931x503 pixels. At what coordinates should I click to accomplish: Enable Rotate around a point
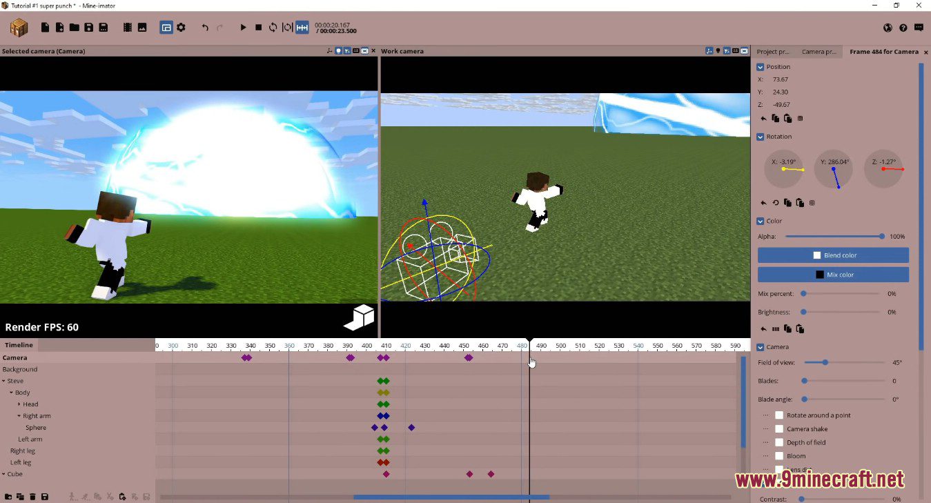(779, 415)
